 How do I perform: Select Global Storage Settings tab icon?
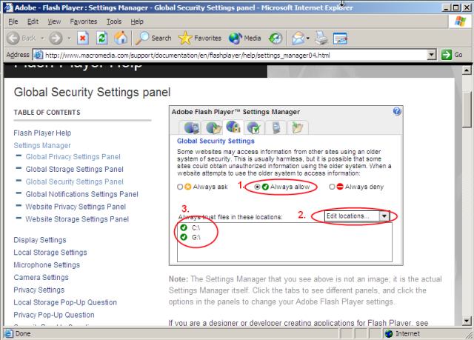pyautogui.click(x=214, y=127)
